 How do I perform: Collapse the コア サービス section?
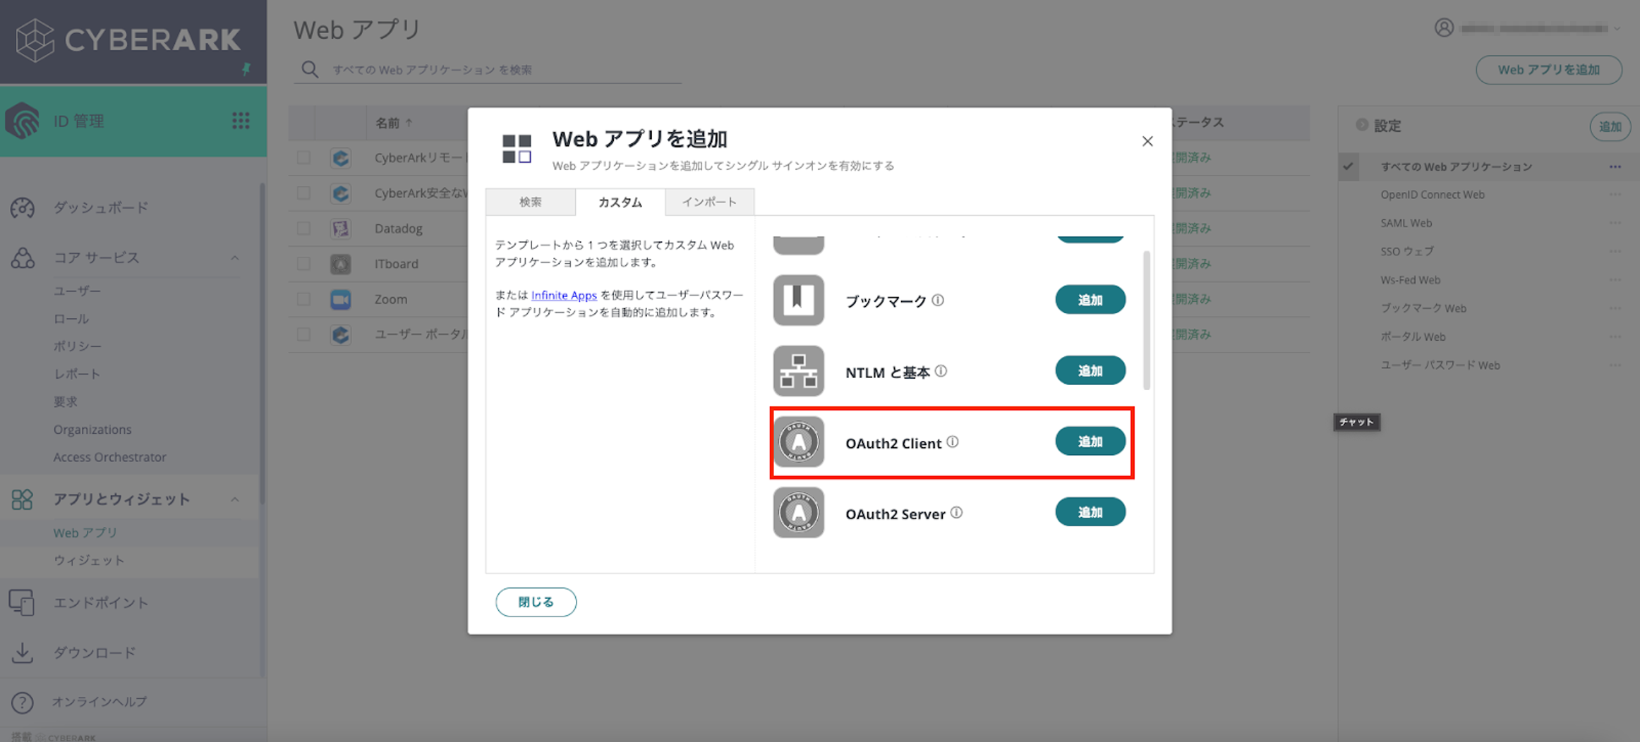(x=235, y=258)
